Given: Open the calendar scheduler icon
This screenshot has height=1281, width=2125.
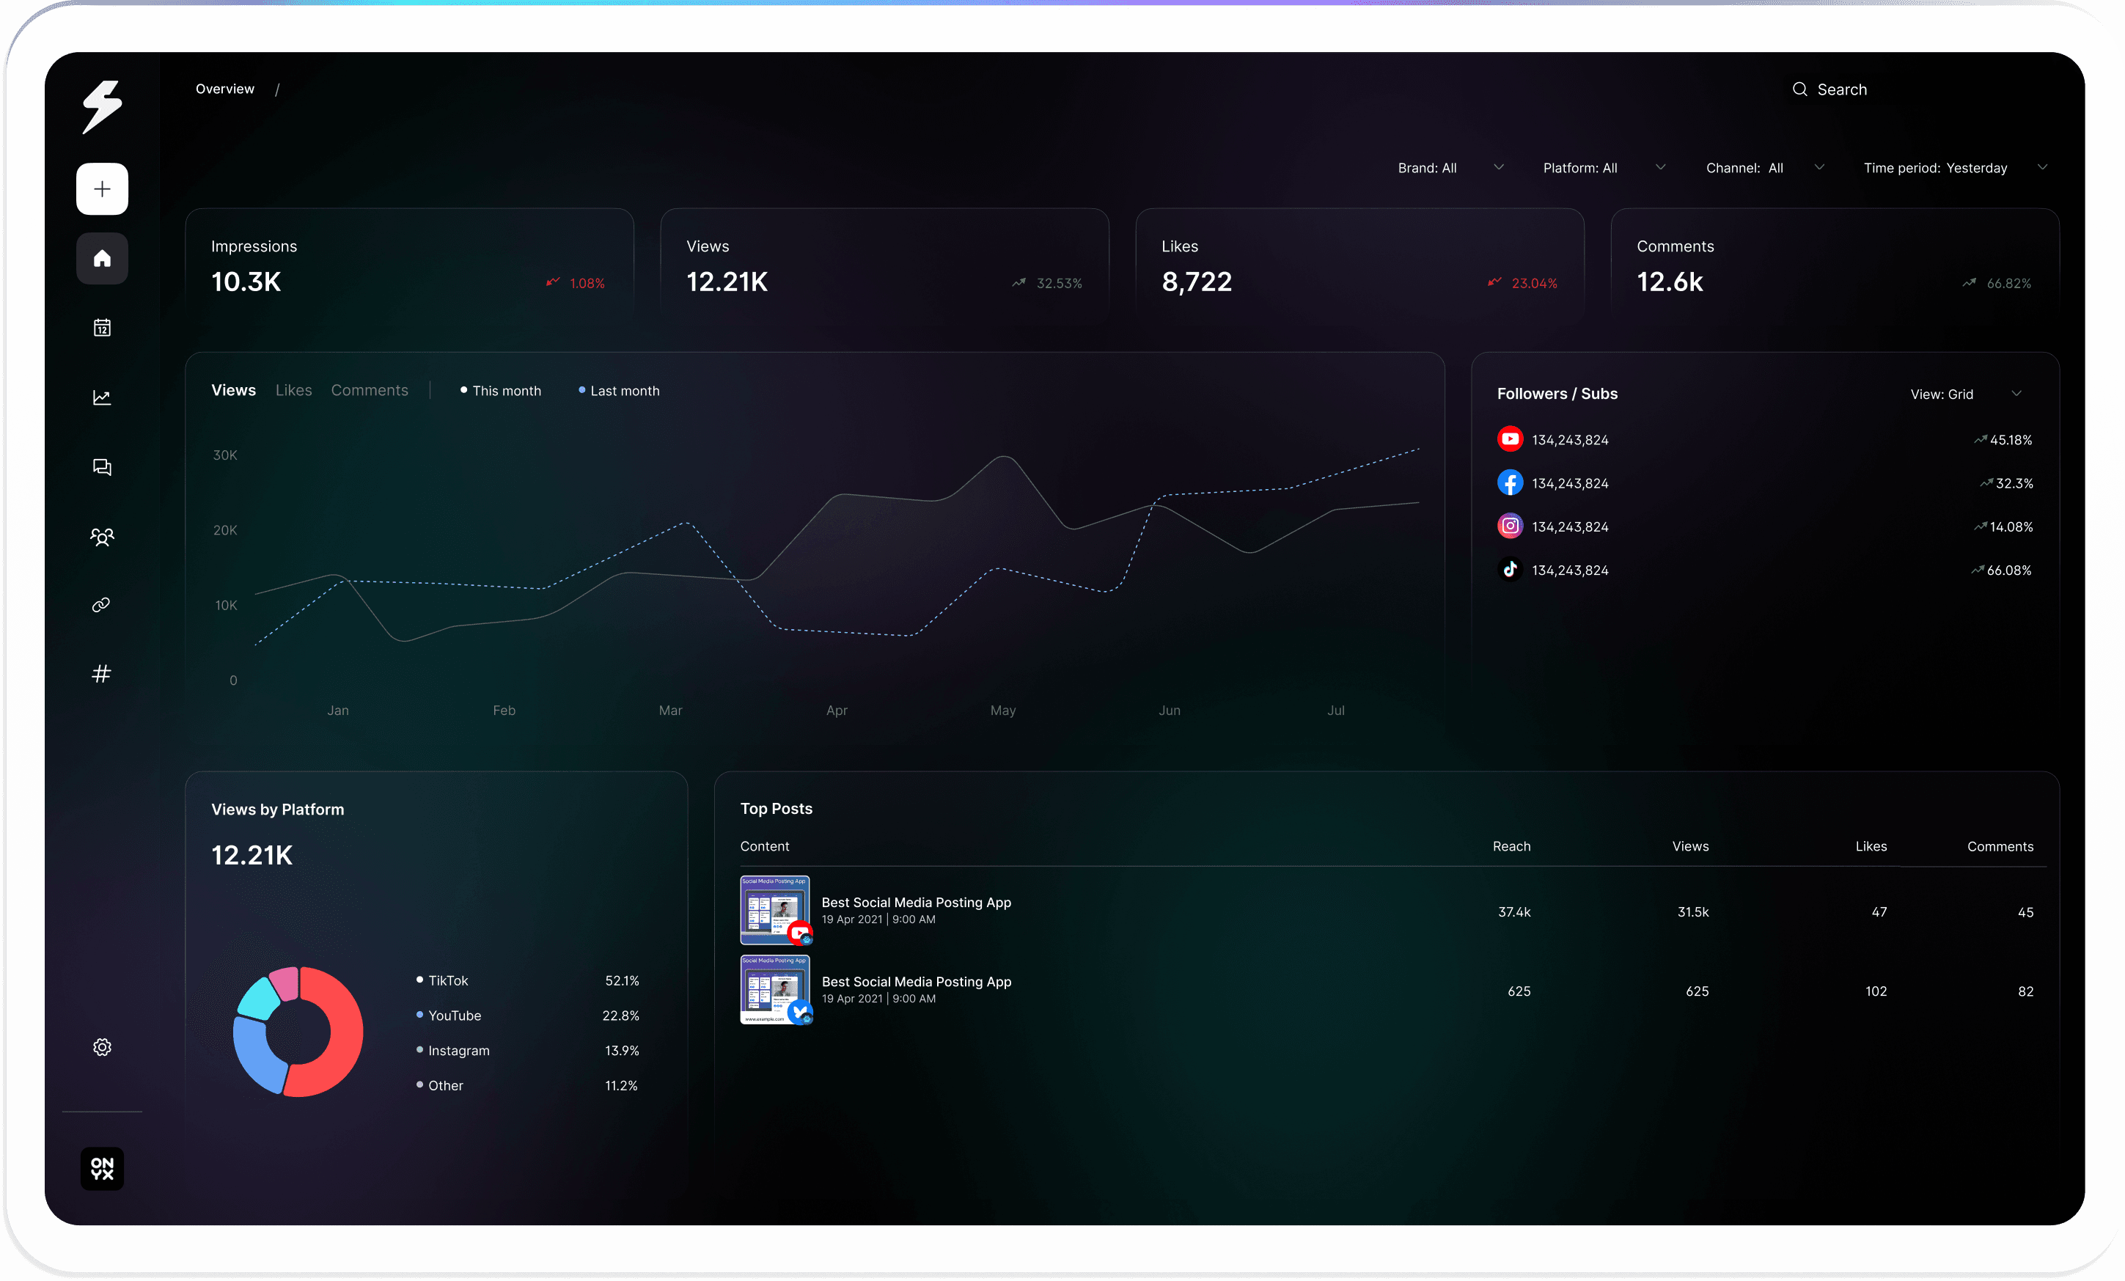Looking at the screenshot, I should pyautogui.click(x=102, y=328).
